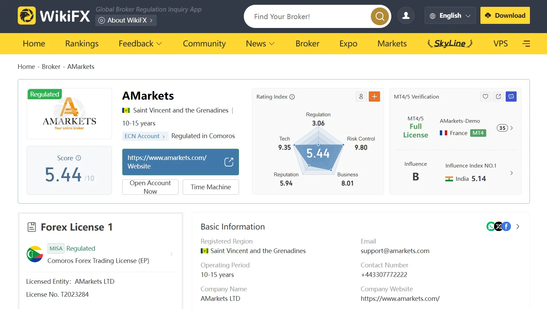Open the Rankings nav item
Image resolution: width=547 pixels, height=309 pixels.
(82, 44)
